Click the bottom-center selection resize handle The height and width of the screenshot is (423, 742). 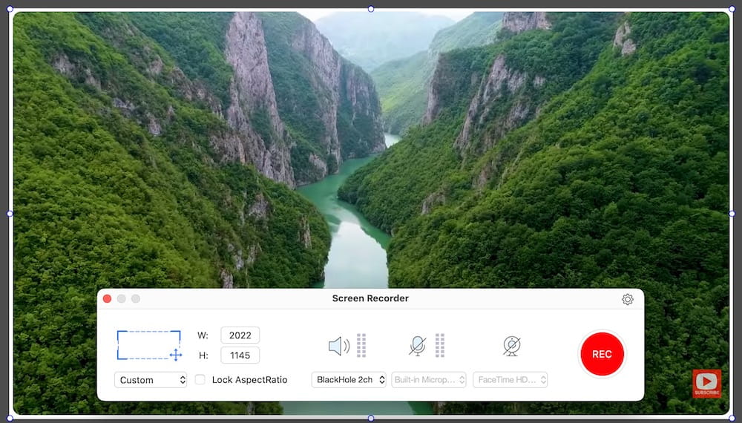click(x=371, y=419)
